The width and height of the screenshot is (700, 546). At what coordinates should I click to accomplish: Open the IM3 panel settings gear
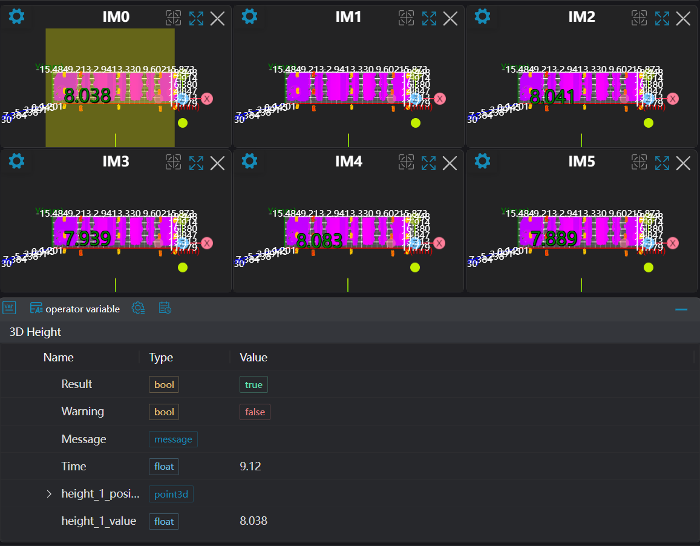(17, 161)
